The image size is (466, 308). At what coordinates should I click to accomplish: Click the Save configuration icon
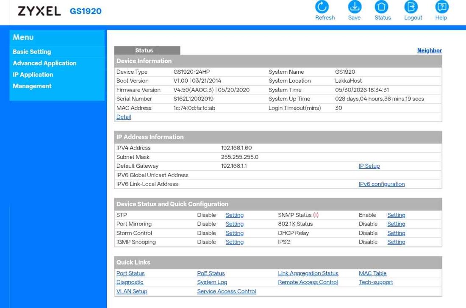click(355, 6)
